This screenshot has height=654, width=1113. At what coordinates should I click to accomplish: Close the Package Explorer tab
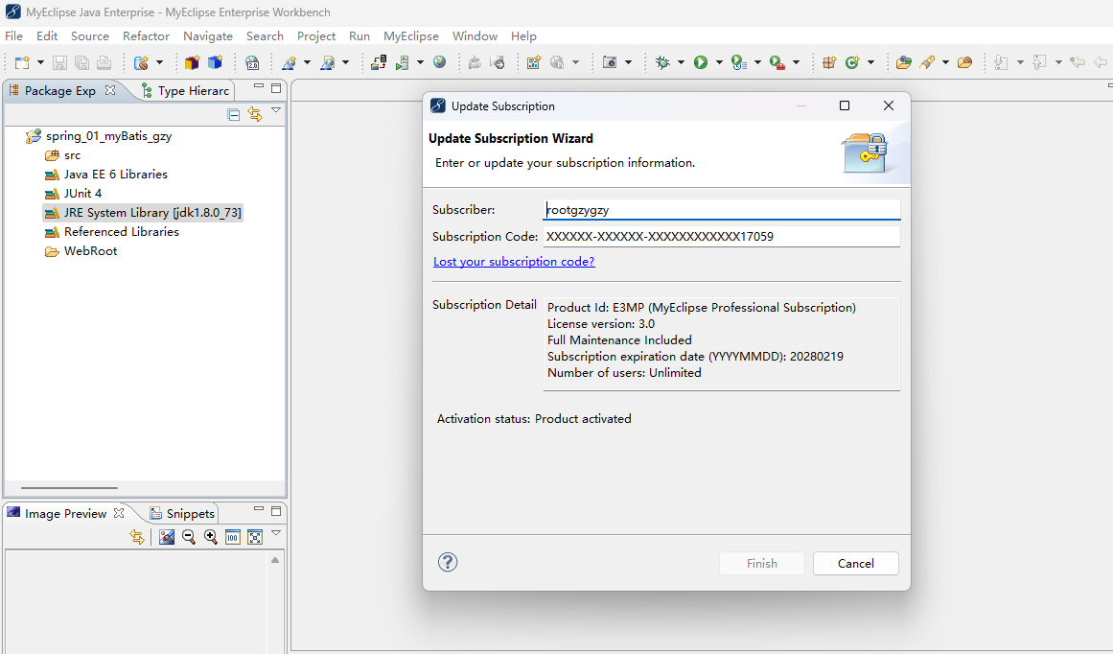coord(110,90)
